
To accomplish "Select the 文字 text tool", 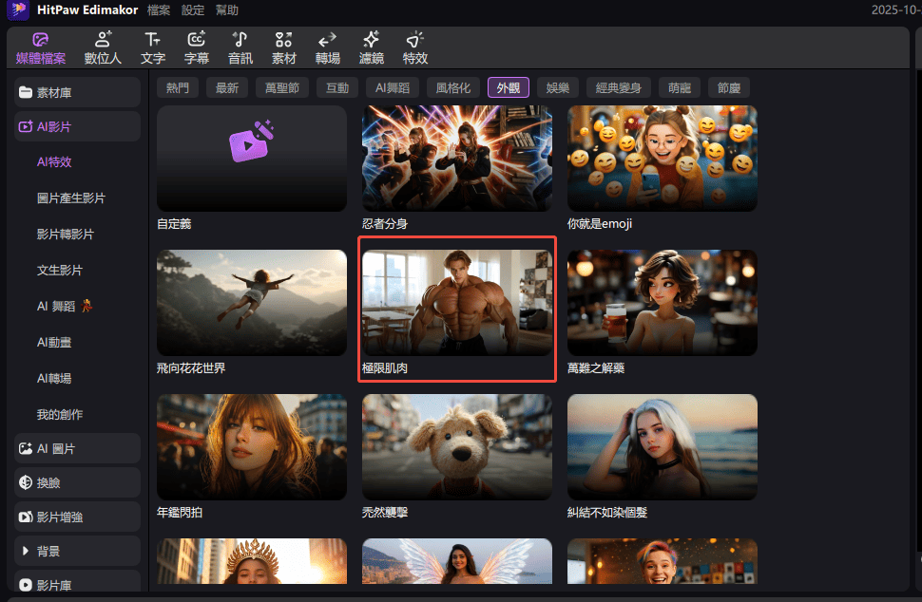I will 152,47.
